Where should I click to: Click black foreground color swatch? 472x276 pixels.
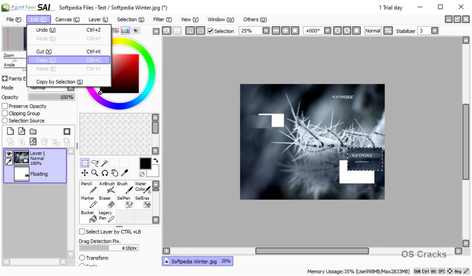tap(145, 164)
